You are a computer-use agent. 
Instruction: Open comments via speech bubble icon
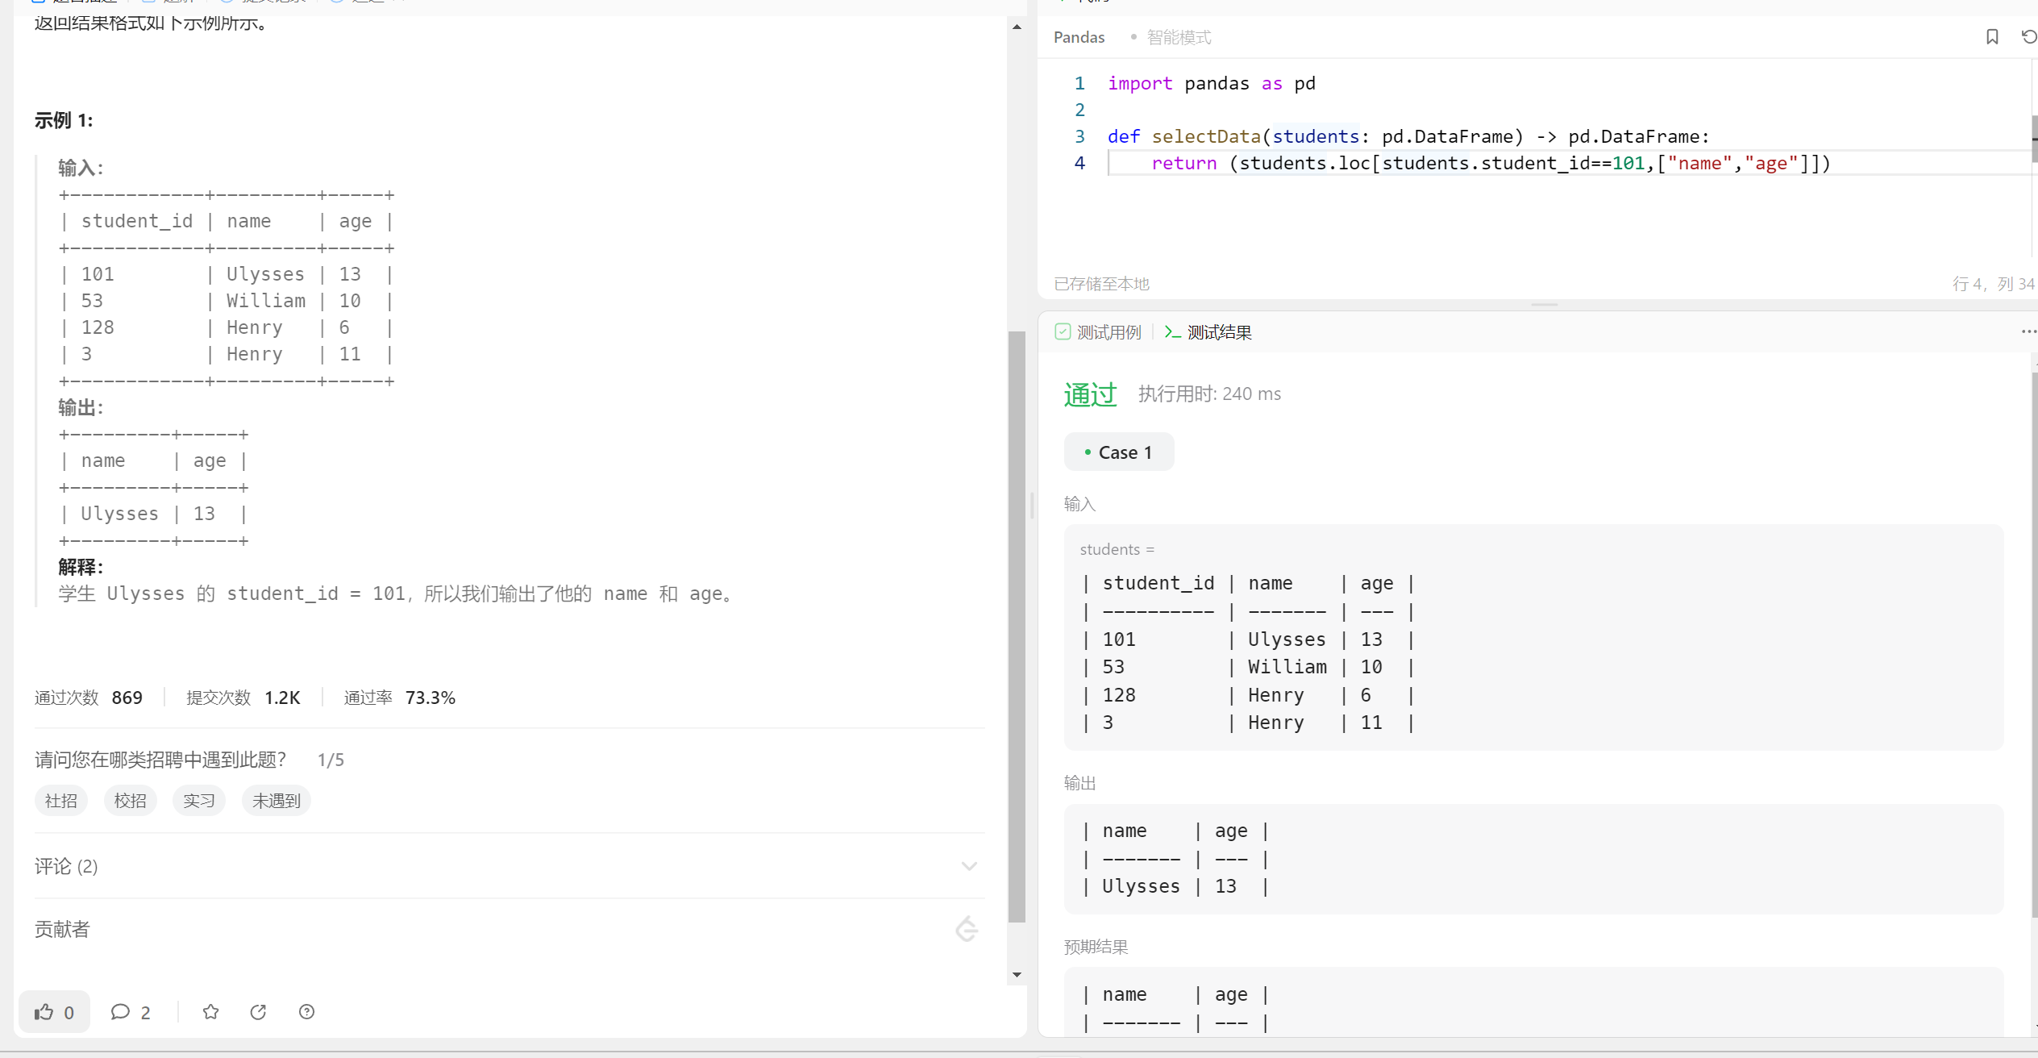[121, 1012]
